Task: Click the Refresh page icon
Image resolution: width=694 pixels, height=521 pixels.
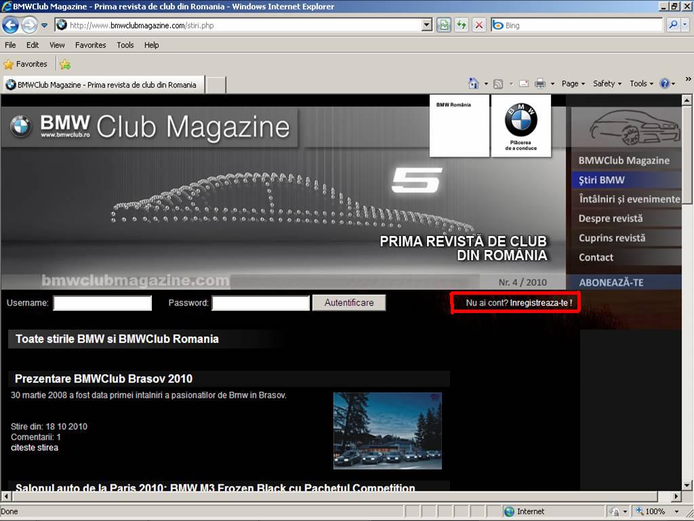Action: 462,25
